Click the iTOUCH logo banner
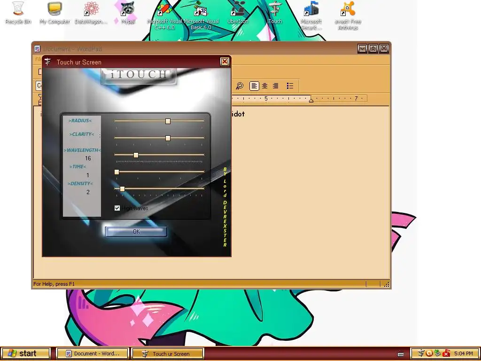Screen dimensions: 481x361 [139, 76]
